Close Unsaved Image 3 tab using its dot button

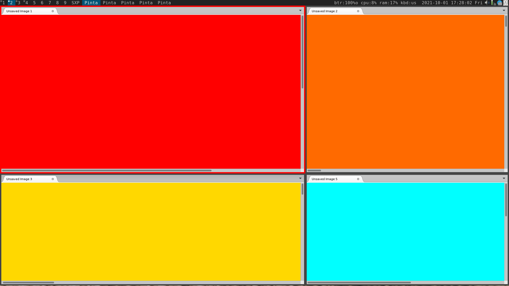pyautogui.click(x=53, y=179)
